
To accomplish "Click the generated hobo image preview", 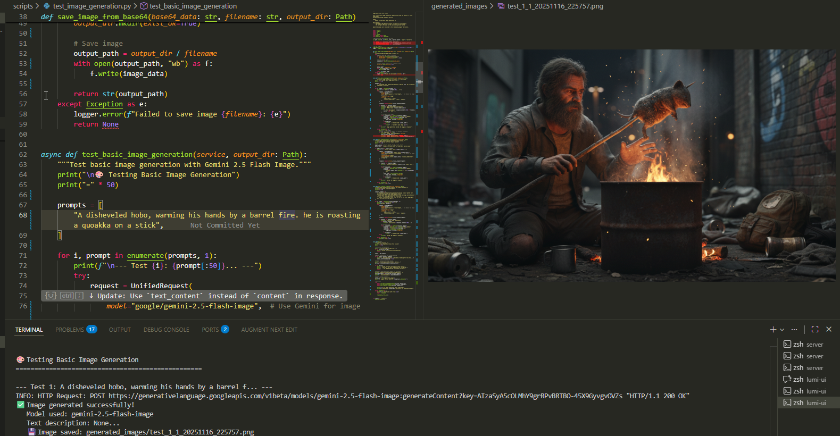I will pyautogui.click(x=631, y=165).
